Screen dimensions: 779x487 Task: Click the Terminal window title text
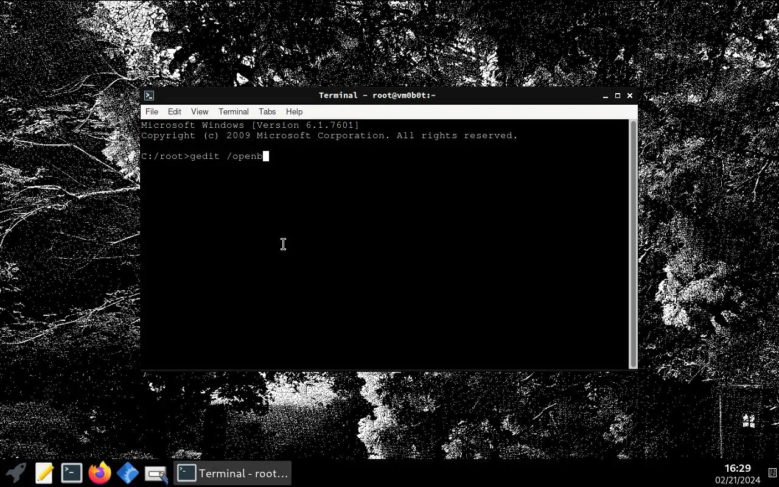tap(377, 96)
